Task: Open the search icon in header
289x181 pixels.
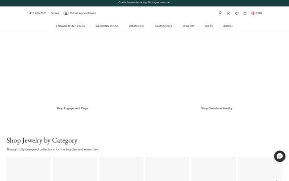Action: click(x=220, y=13)
